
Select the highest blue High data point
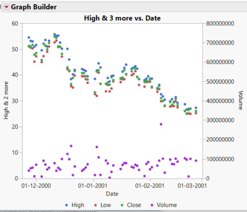coord(55,34)
